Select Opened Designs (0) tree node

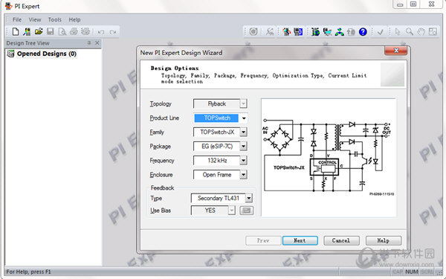point(47,54)
